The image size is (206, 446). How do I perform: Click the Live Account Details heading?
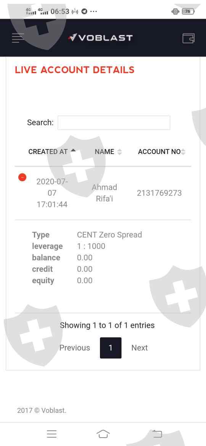click(74, 70)
